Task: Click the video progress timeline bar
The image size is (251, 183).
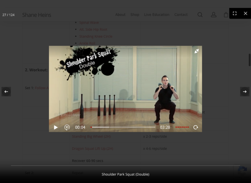Action: (123, 127)
